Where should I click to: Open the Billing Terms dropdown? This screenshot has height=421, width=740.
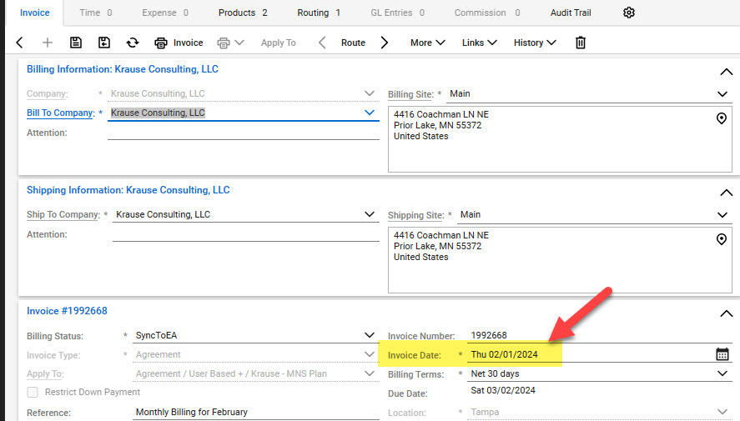pyautogui.click(x=722, y=373)
